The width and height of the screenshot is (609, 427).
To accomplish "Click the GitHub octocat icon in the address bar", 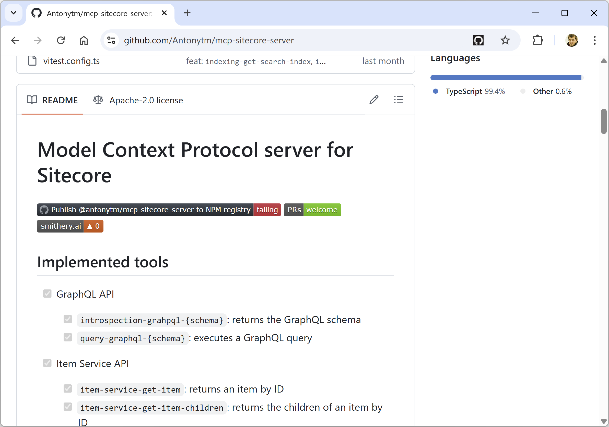I will coord(478,40).
